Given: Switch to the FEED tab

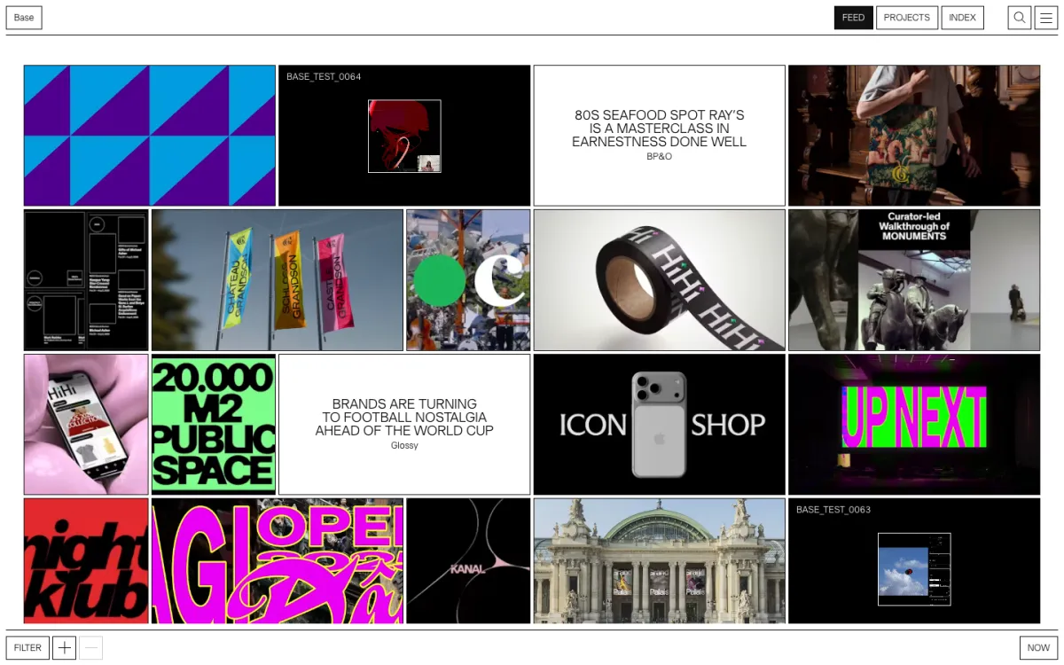Looking at the screenshot, I should [854, 18].
